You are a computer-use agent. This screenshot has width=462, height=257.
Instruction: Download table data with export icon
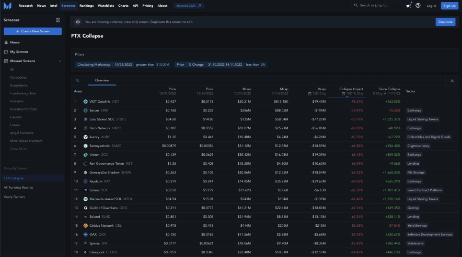(x=452, y=81)
